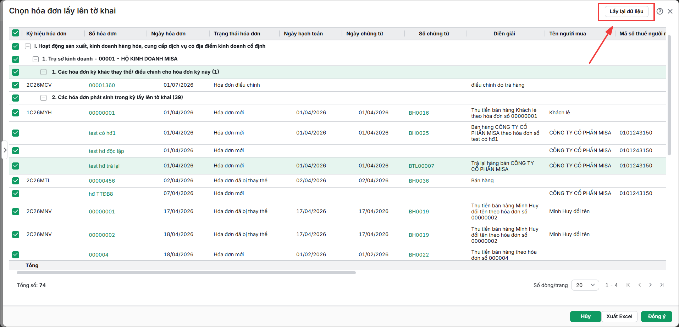
Task: Collapse group of 39 invoices in period
Action: (x=43, y=98)
